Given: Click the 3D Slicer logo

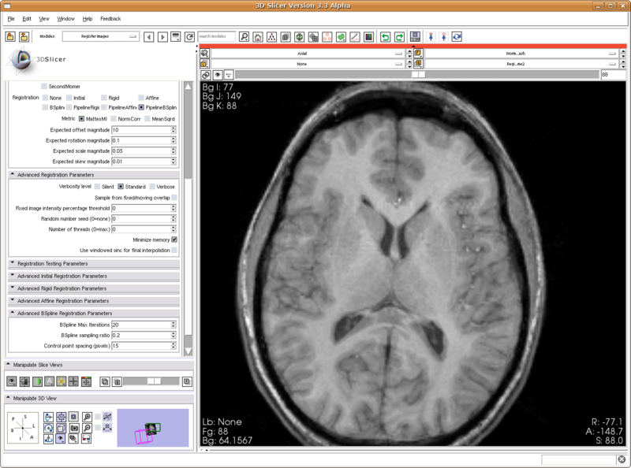Looking at the screenshot, I should point(32,58).
